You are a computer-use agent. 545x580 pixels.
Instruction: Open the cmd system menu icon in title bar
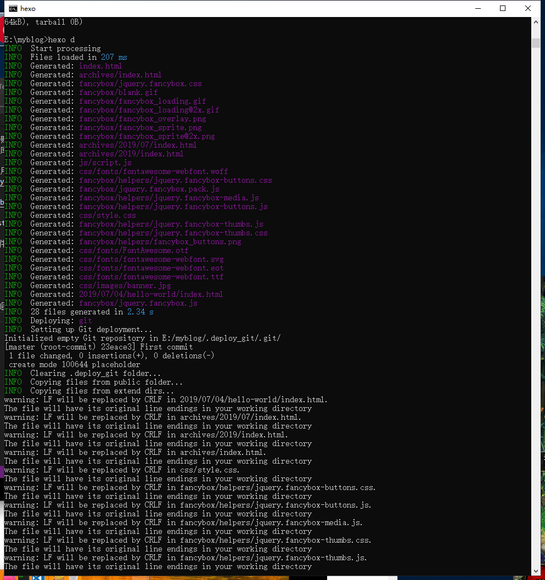click(x=12, y=8)
